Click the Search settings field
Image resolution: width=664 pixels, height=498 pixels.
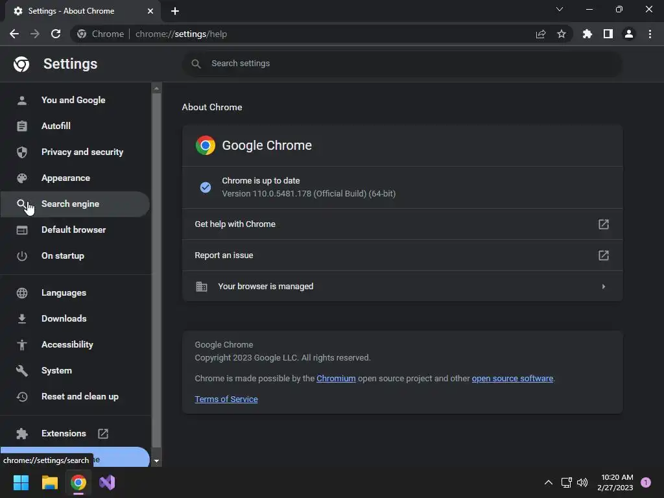(x=402, y=64)
